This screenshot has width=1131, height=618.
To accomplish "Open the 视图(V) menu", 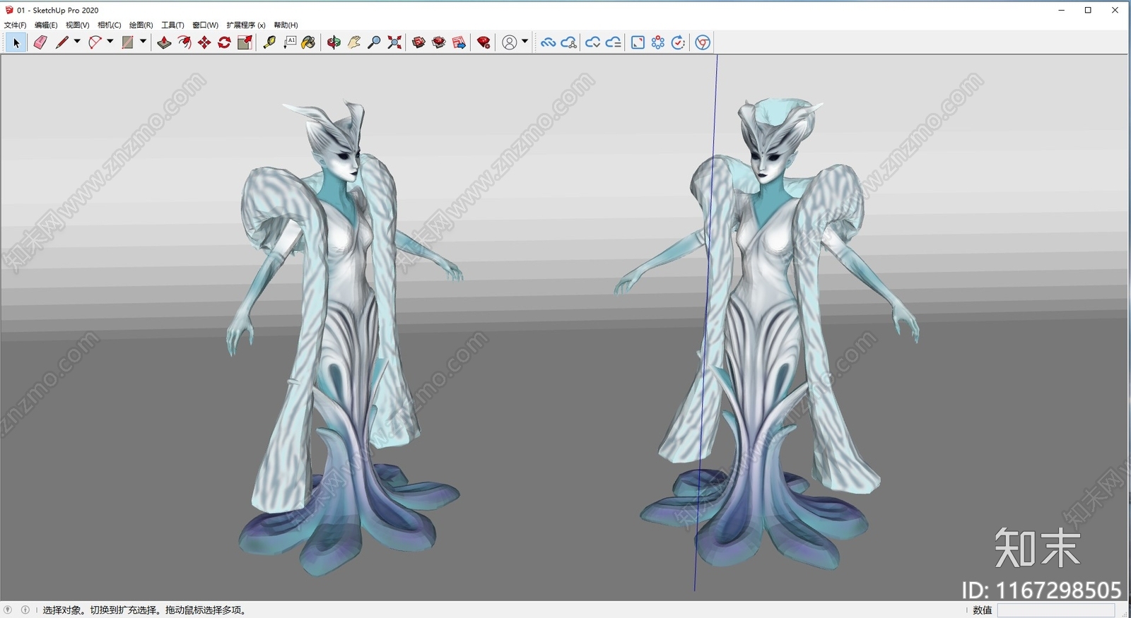I will pyautogui.click(x=78, y=25).
